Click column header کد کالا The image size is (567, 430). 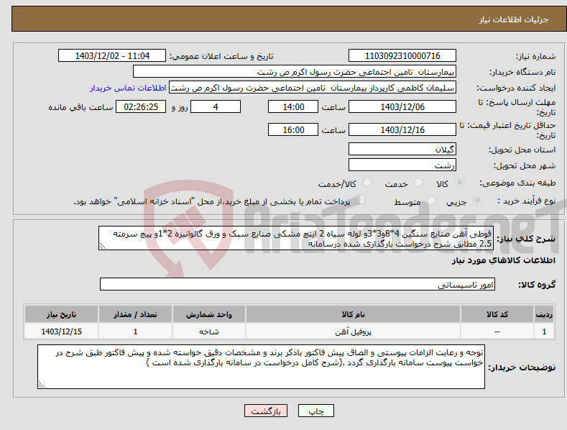tap(497, 314)
